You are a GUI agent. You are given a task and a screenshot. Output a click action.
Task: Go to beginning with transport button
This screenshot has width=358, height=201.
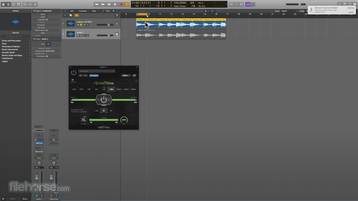pyautogui.click(x=109, y=4)
